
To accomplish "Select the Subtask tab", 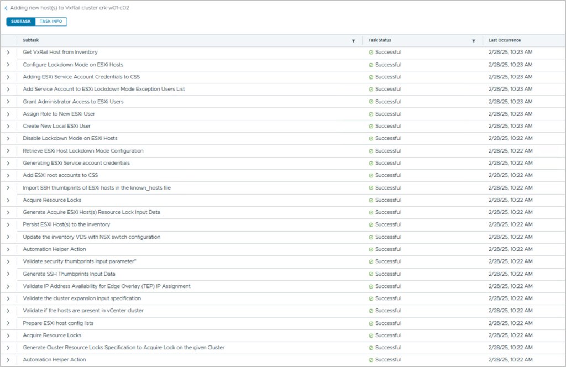I will tap(21, 22).
